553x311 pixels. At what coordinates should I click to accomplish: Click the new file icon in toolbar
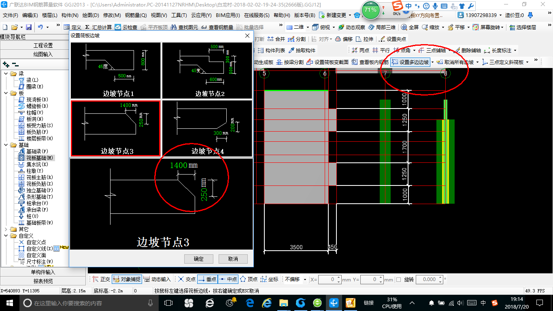(x=5, y=27)
